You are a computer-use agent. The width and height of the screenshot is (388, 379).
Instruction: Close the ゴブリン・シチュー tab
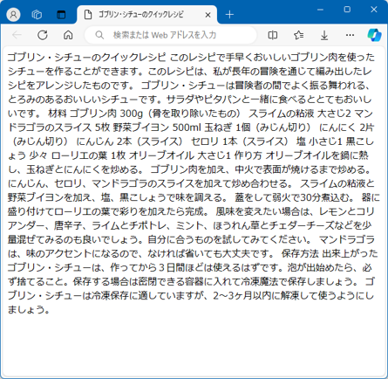pos(208,15)
